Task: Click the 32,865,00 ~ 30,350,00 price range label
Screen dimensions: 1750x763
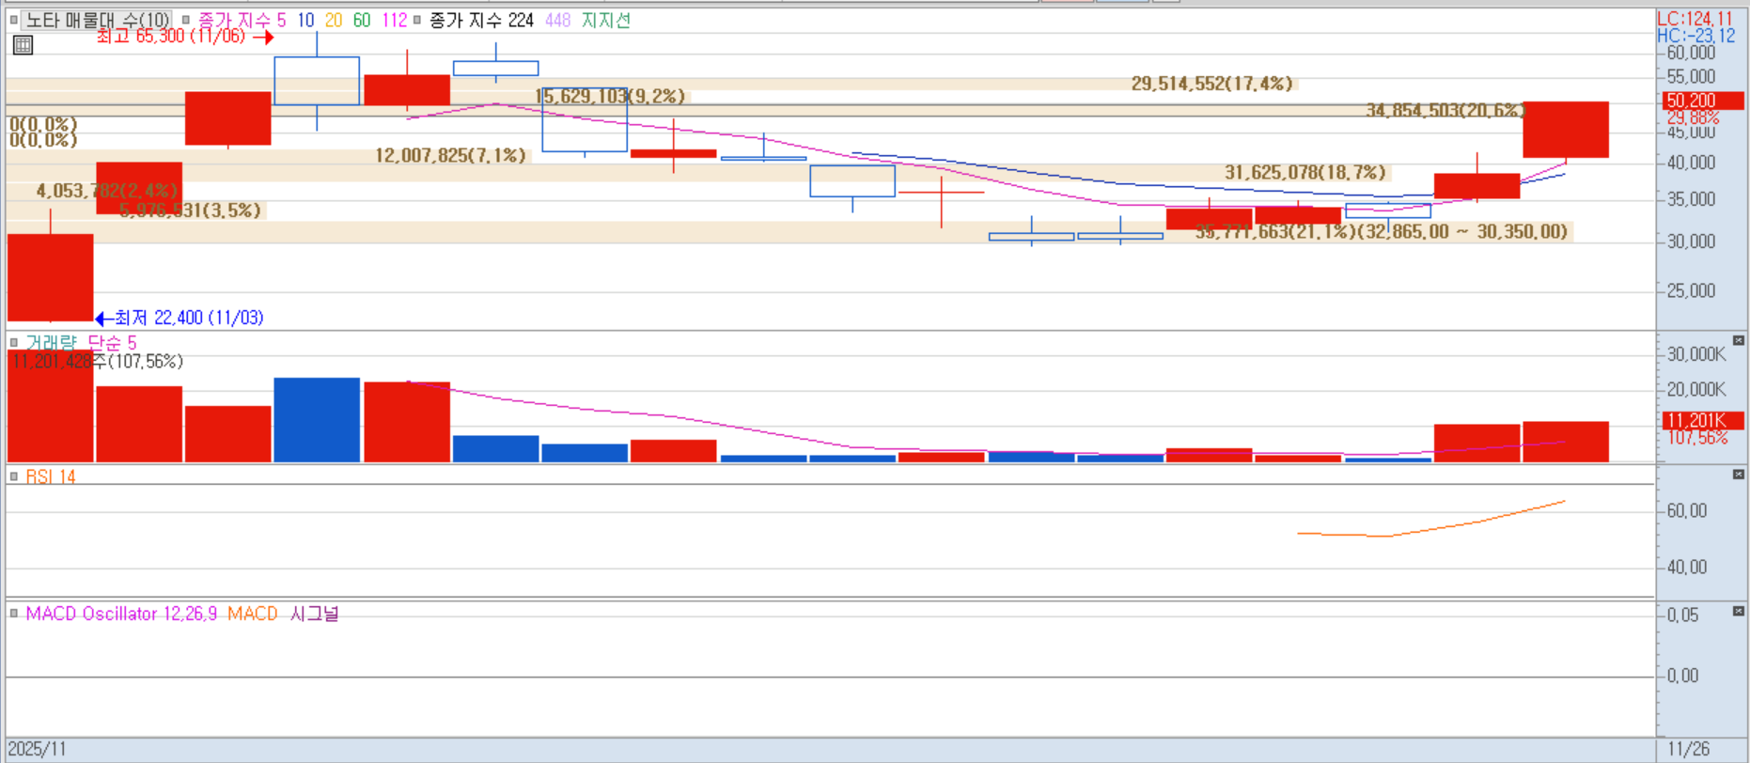Action: (1463, 231)
